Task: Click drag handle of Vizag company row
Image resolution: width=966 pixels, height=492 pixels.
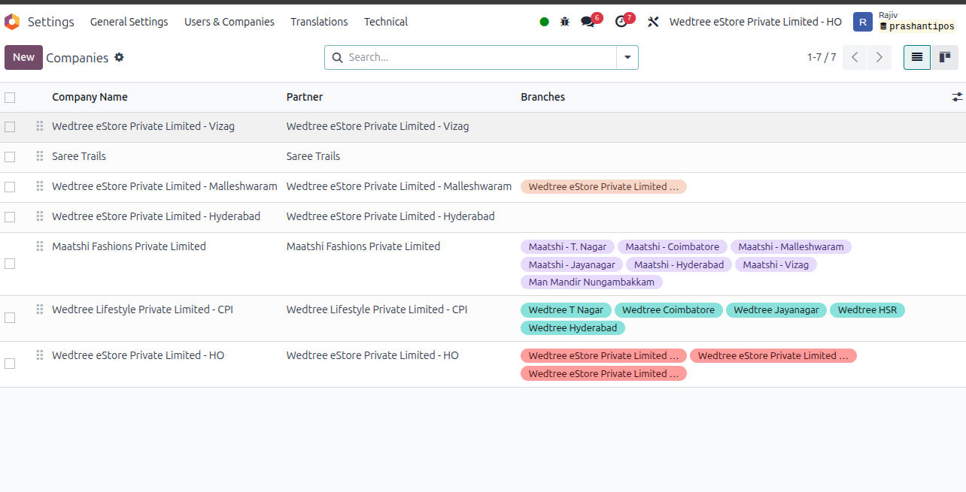Action: [x=40, y=126]
